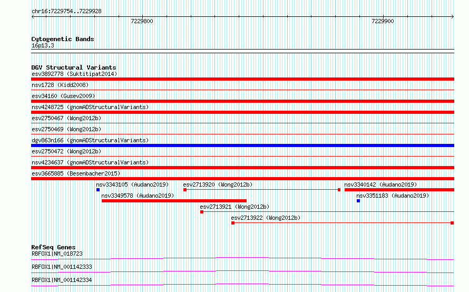Select the red nsv3349578 variant bar
The width and height of the screenshot is (469, 292).
pyautogui.click(x=174, y=201)
